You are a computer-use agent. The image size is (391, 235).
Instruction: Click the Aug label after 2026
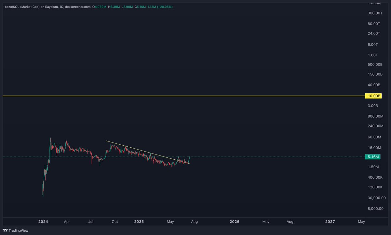pos(290,222)
